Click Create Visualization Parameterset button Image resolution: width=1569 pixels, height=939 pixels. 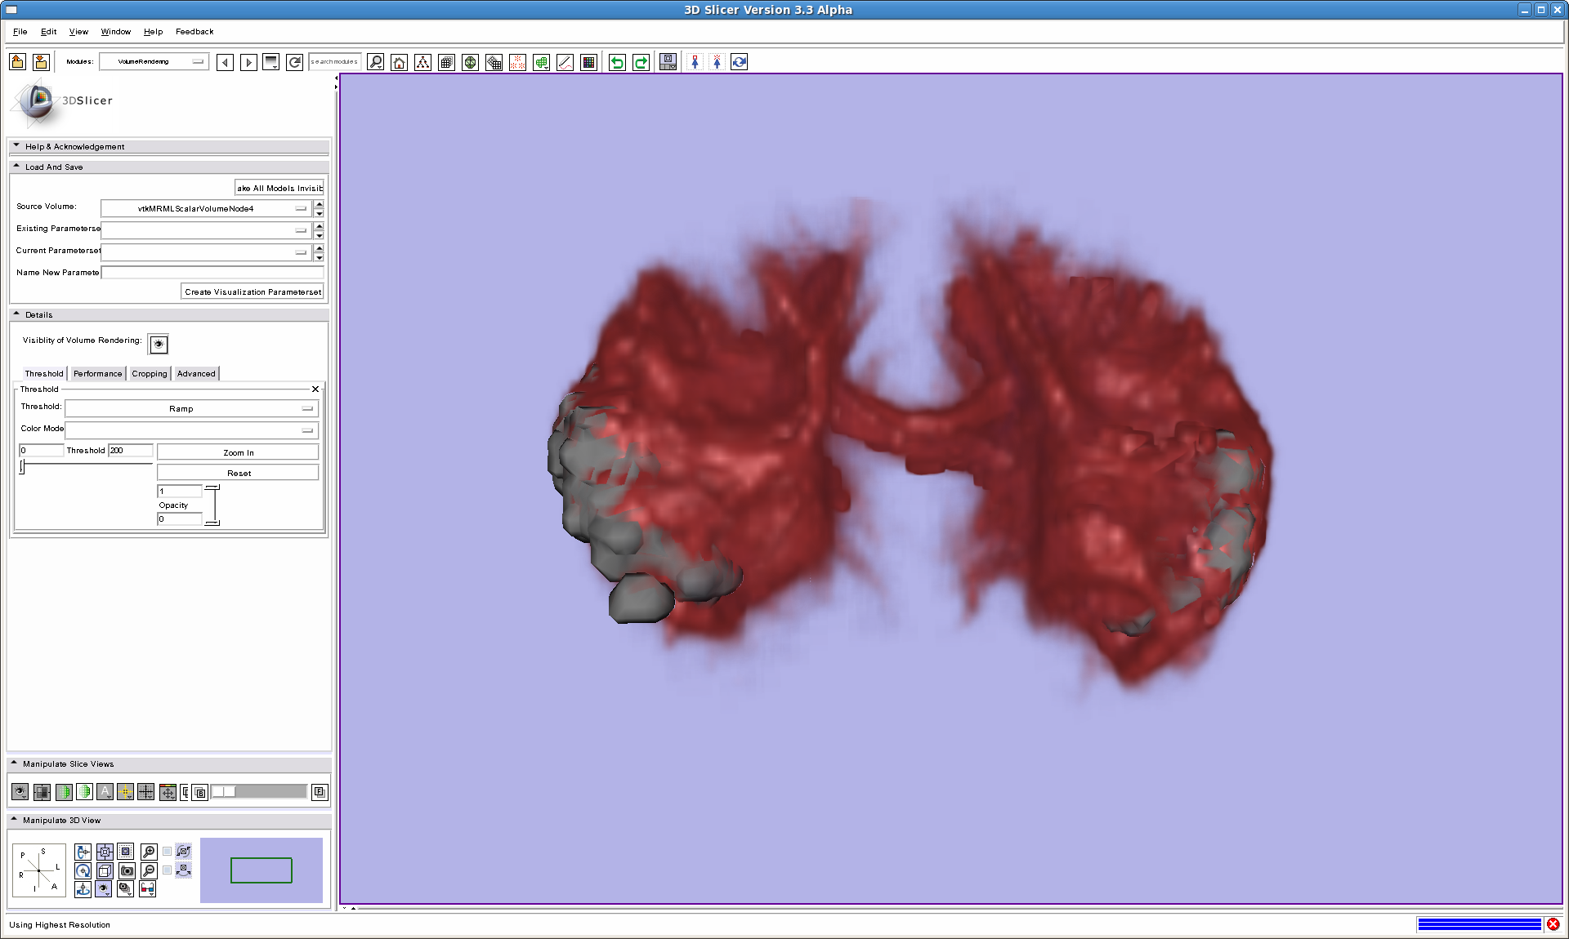[x=253, y=291]
